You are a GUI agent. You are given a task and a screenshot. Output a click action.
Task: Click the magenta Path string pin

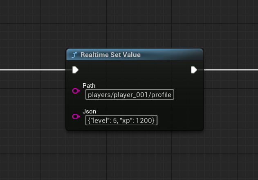(76, 91)
